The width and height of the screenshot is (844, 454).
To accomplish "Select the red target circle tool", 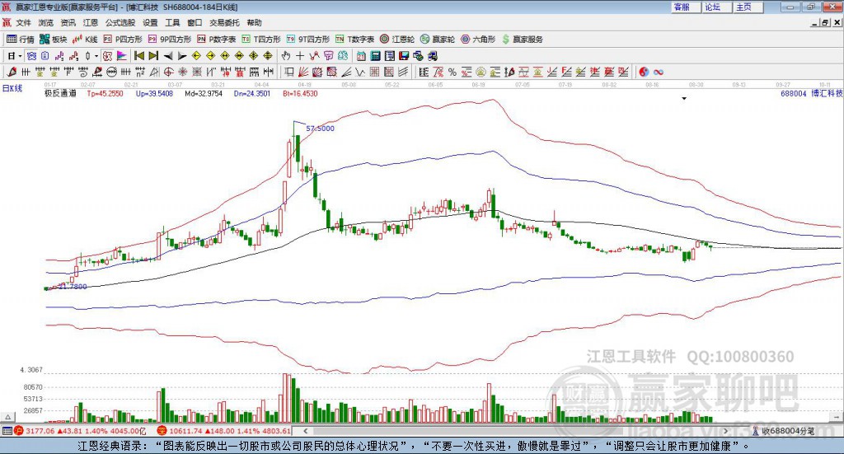I will 168,72.
